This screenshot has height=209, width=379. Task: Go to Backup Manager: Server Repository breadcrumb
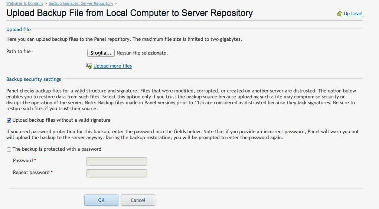(x=81, y=3)
